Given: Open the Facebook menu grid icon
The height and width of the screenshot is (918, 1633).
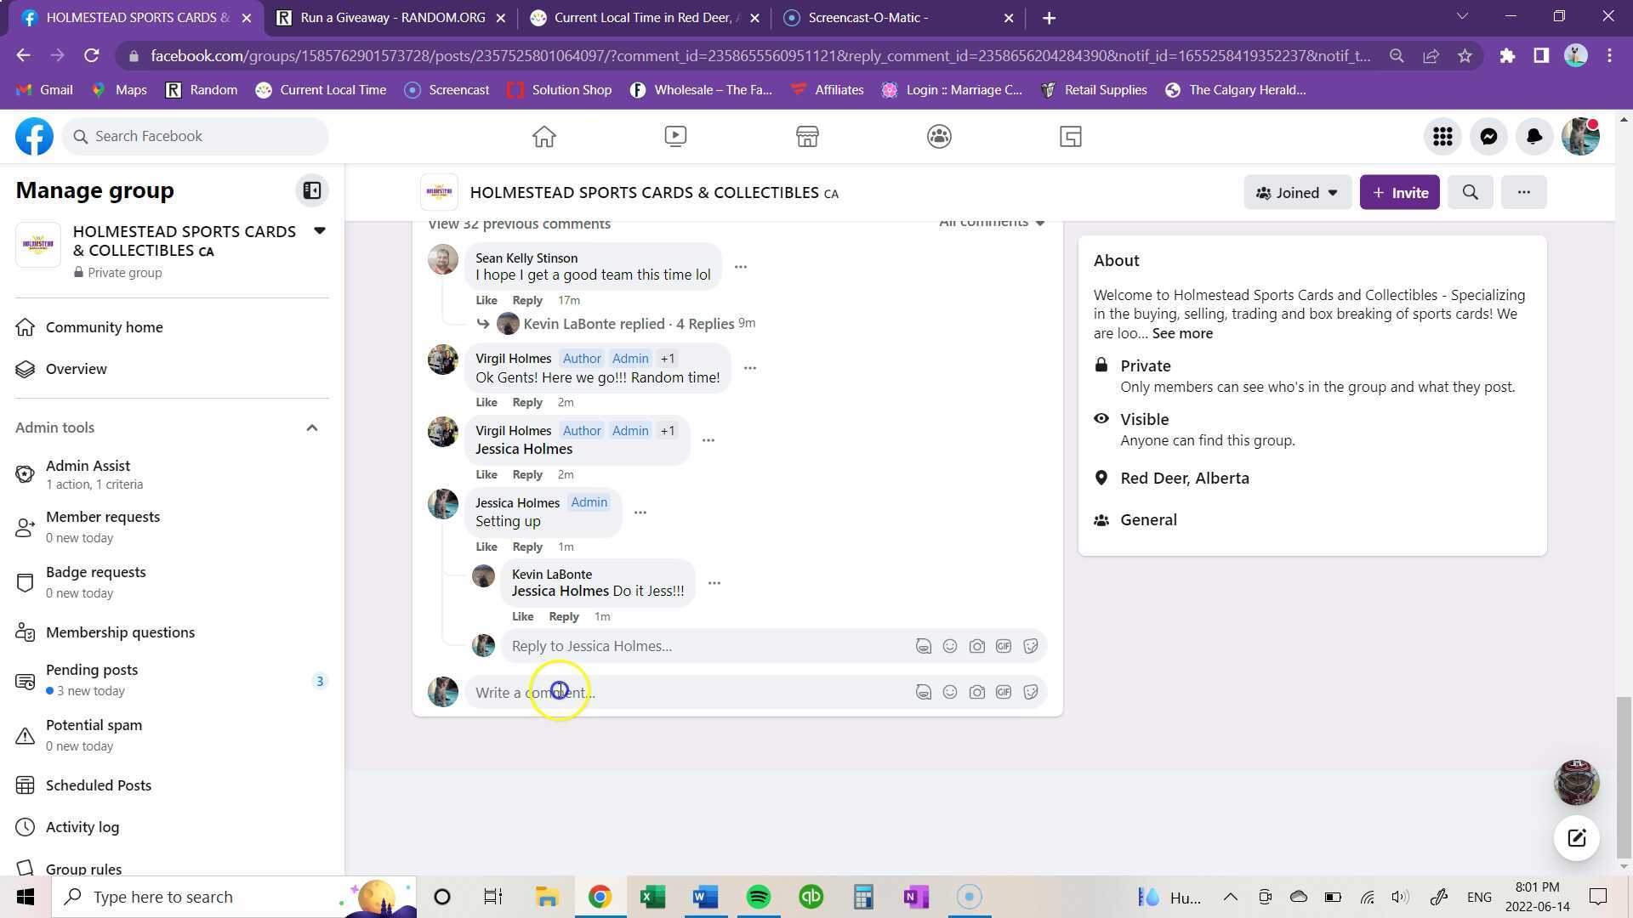Looking at the screenshot, I should pos(1442,136).
